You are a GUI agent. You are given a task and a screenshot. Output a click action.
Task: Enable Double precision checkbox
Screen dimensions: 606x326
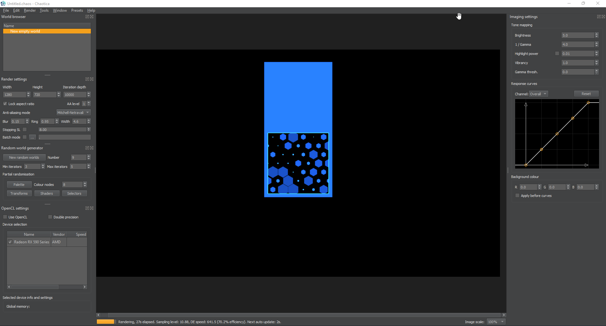tap(50, 217)
